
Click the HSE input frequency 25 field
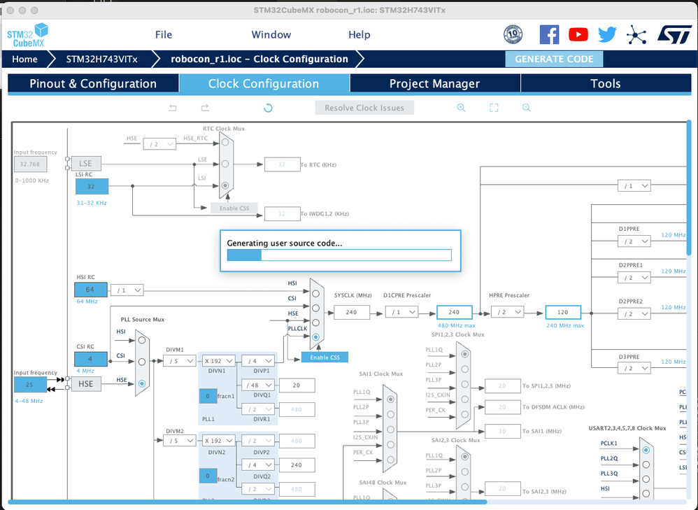point(30,384)
